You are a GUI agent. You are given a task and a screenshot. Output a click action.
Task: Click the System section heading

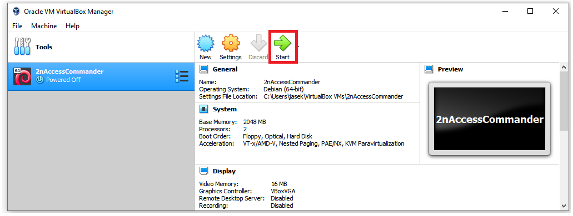(x=225, y=109)
